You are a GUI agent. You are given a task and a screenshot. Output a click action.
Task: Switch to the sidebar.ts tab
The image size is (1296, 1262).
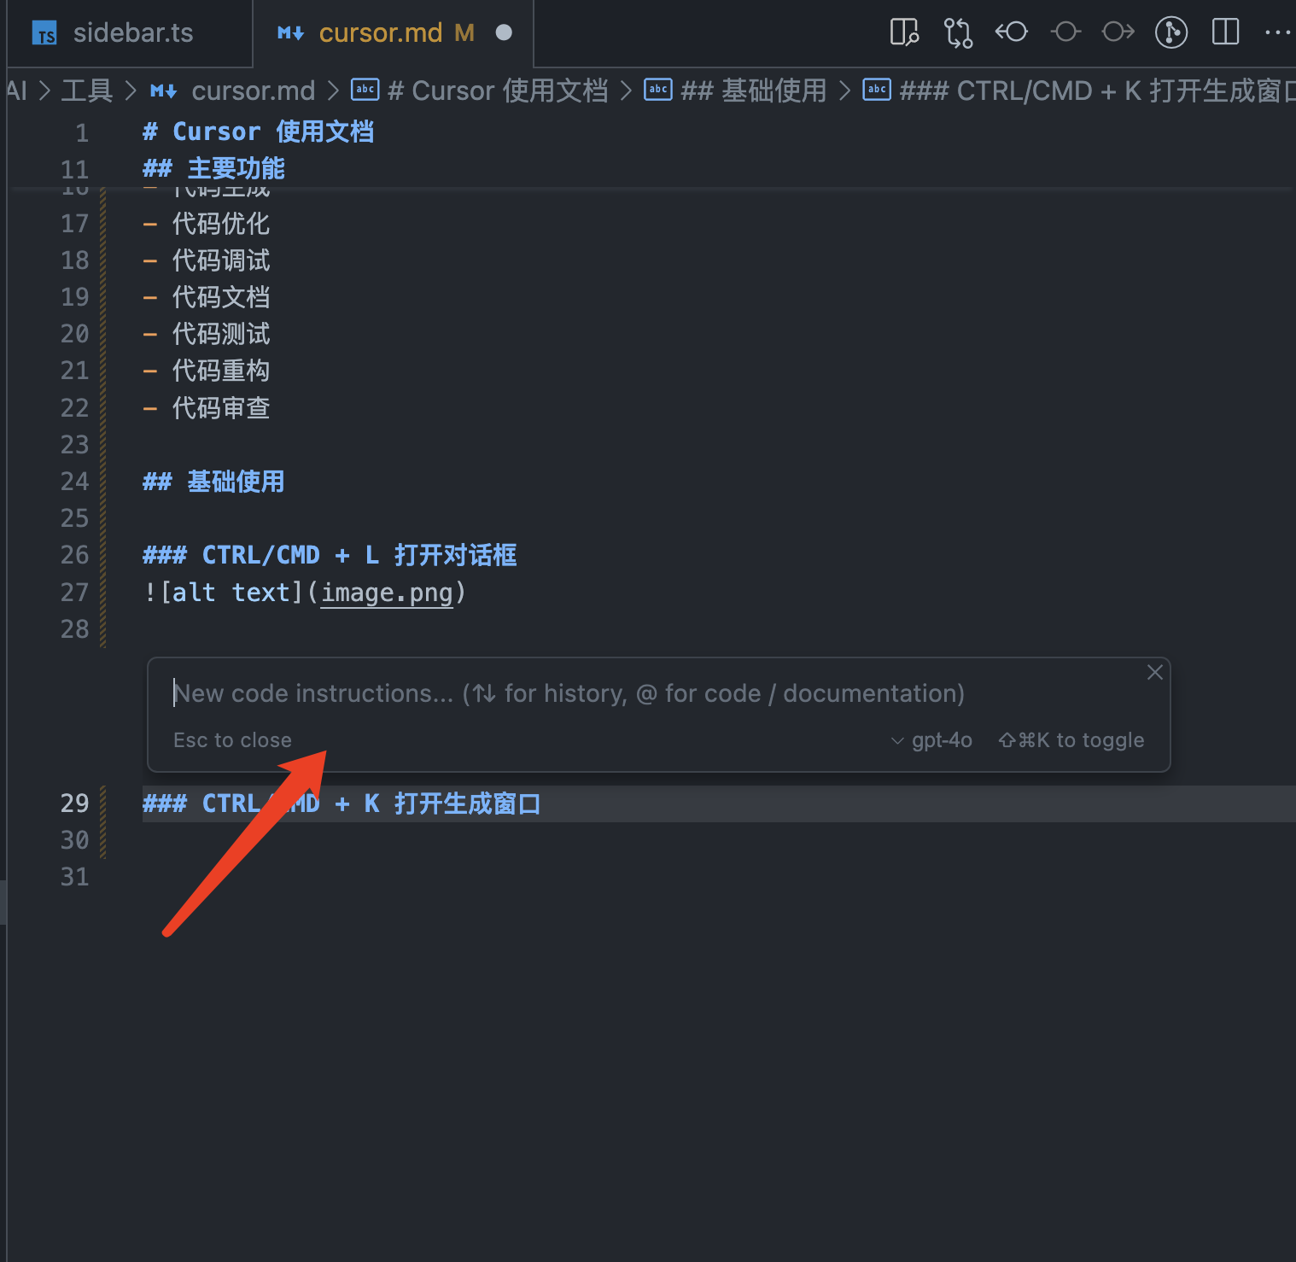pyautogui.click(x=132, y=32)
